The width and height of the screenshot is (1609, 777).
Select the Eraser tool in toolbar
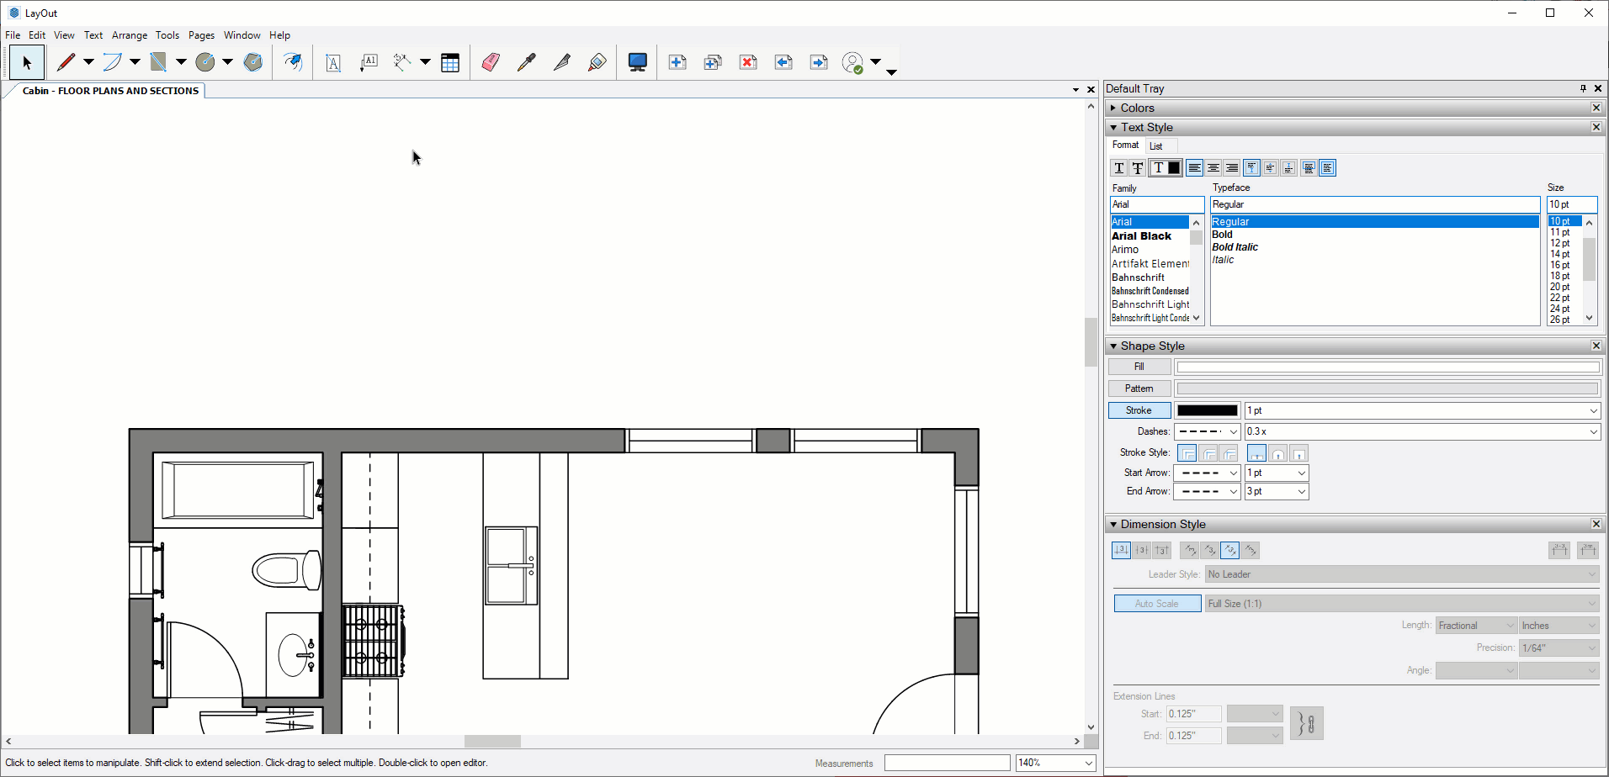click(x=491, y=62)
